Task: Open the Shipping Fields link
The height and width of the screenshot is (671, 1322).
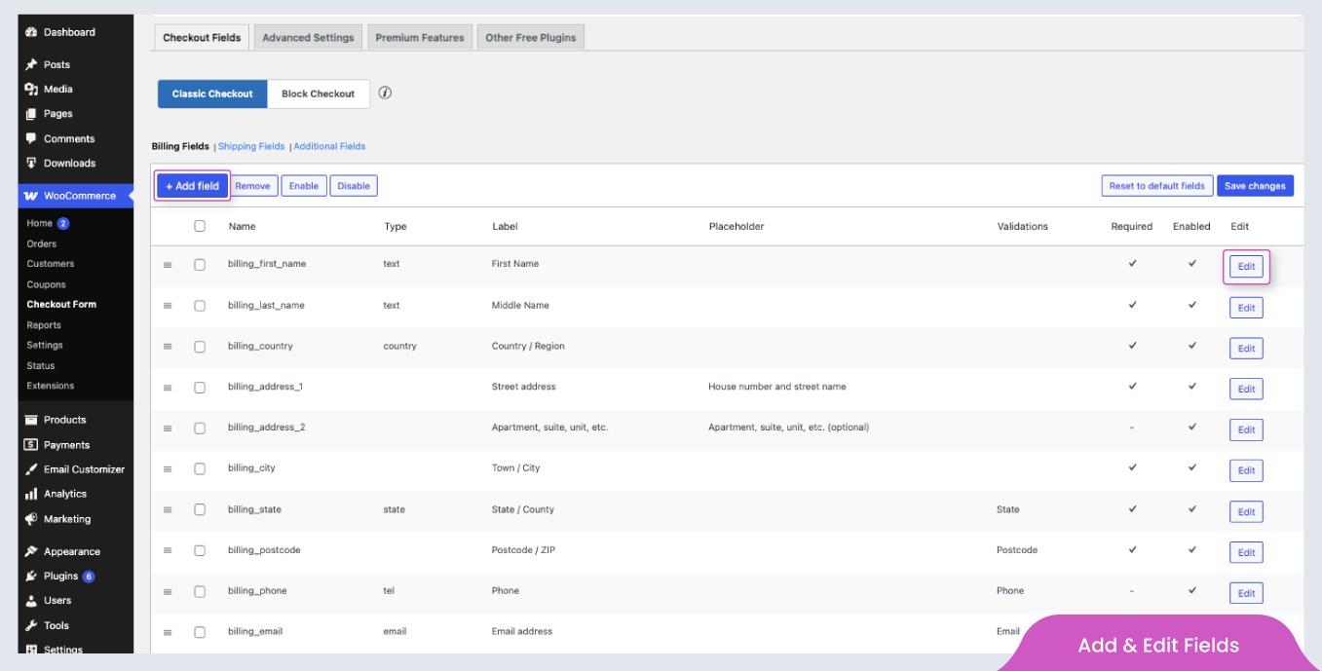Action: [251, 146]
